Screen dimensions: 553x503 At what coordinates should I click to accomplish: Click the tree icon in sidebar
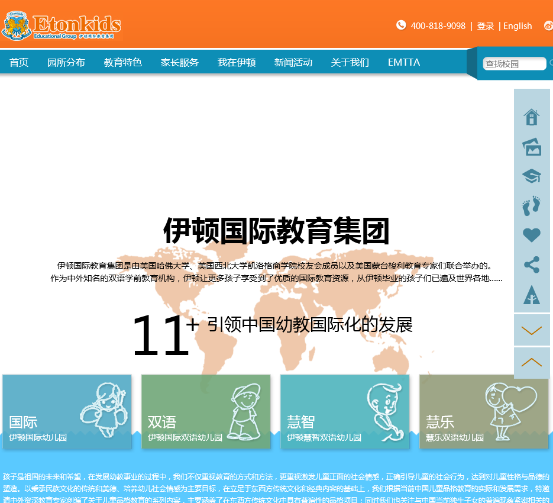point(532,295)
